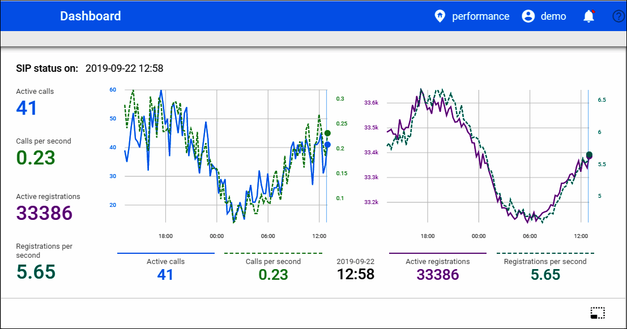
Task: Click the blue Active calls chart marker dot
Action: coord(327,145)
